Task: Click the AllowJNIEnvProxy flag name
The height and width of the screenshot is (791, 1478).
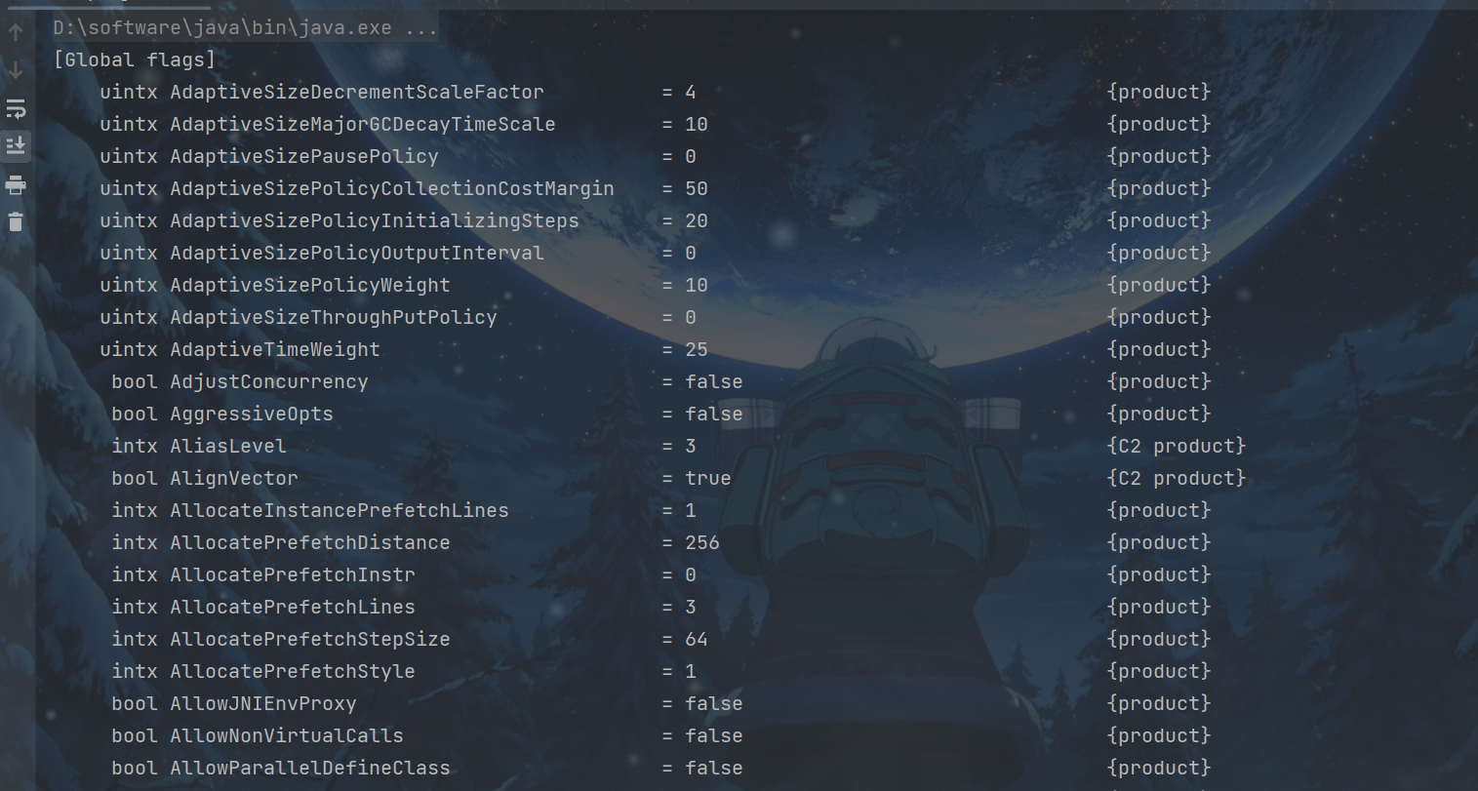Action: (x=263, y=703)
